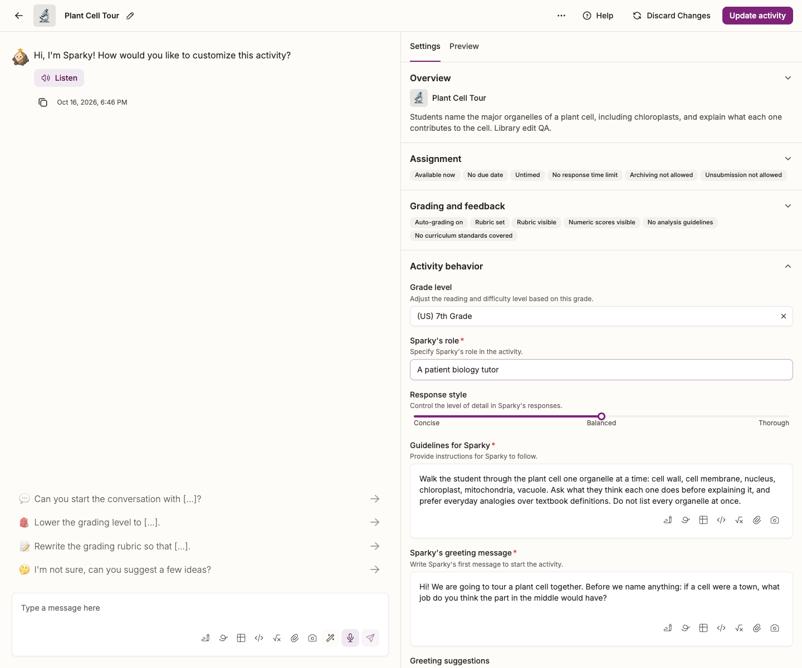Click the 'Rubric set' tag

(x=490, y=222)
